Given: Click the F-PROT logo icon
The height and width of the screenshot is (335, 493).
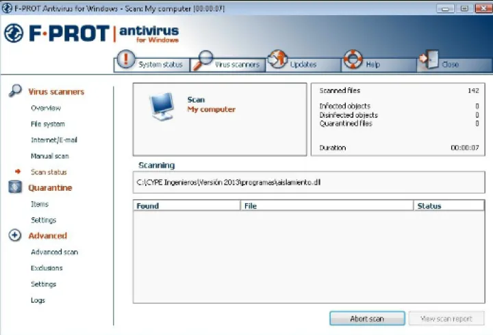Looking at the screenshot, I should coord(13,33).
